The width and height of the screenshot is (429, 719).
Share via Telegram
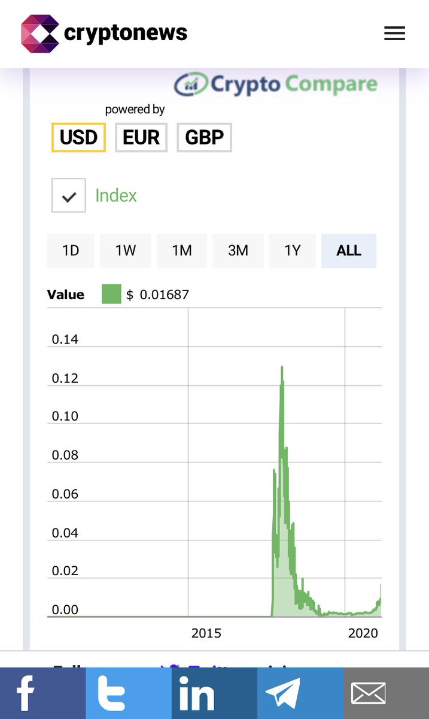[300, 693]
